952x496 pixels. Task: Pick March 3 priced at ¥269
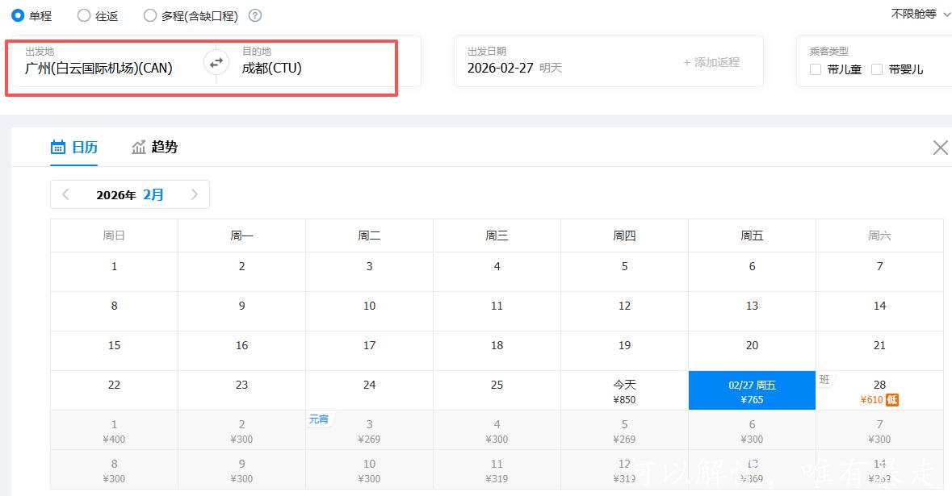coord(369,431)
